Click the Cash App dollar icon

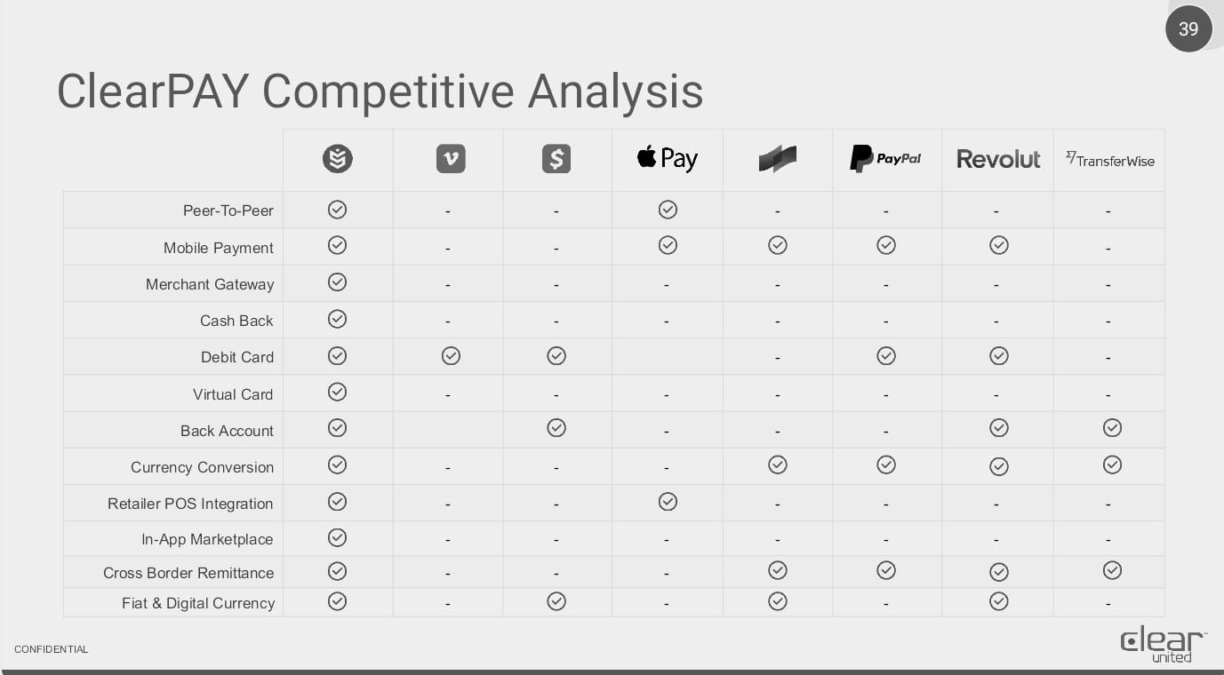click(x=556, y=159)
